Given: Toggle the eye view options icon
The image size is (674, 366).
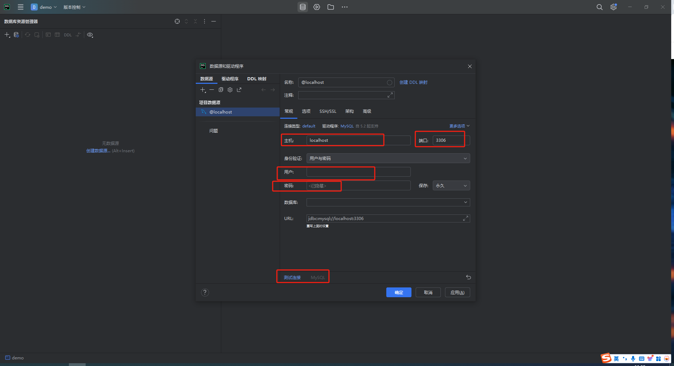Looking at the screenshot, I should coord(90,35).
